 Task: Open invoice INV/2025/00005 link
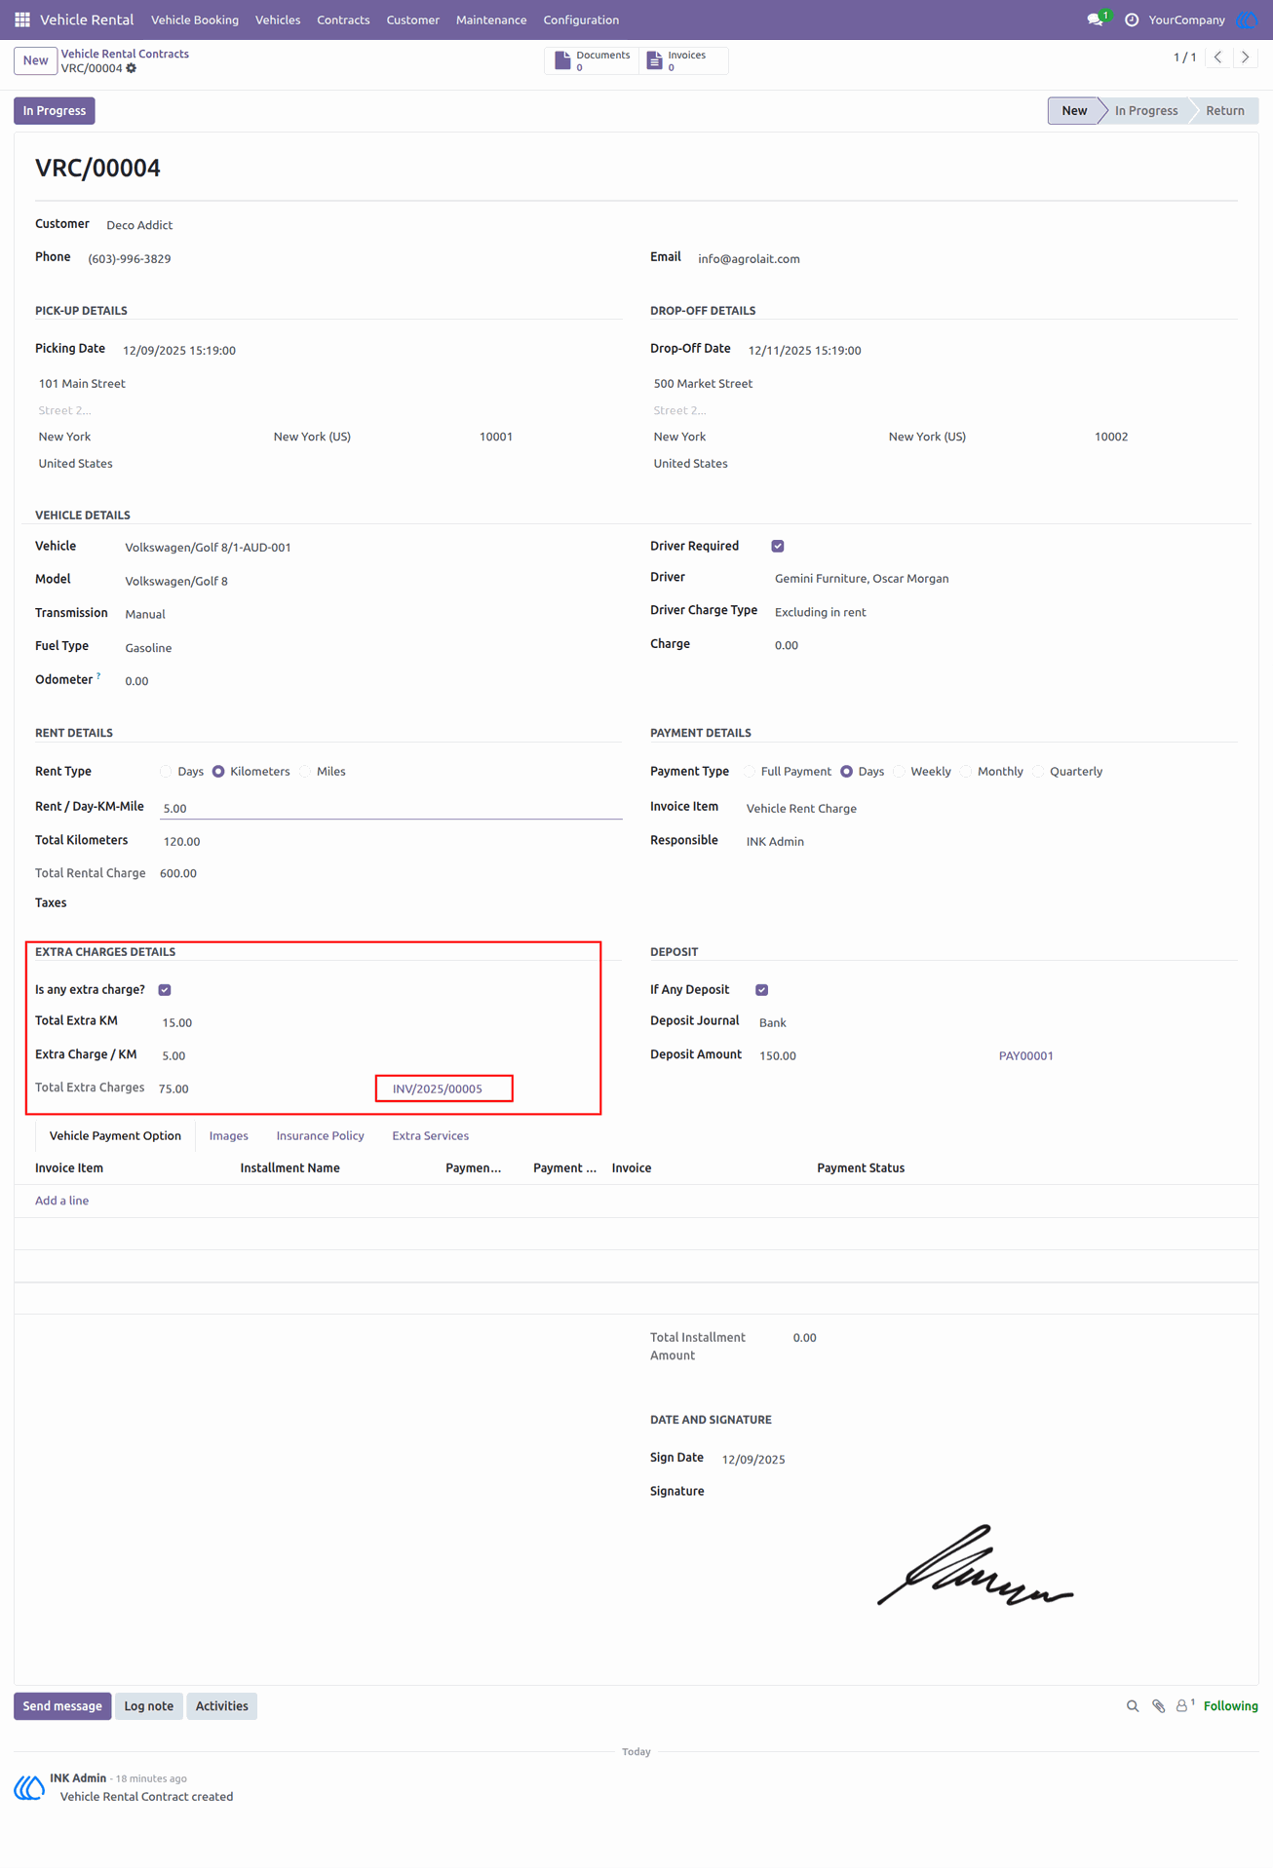438,1088
